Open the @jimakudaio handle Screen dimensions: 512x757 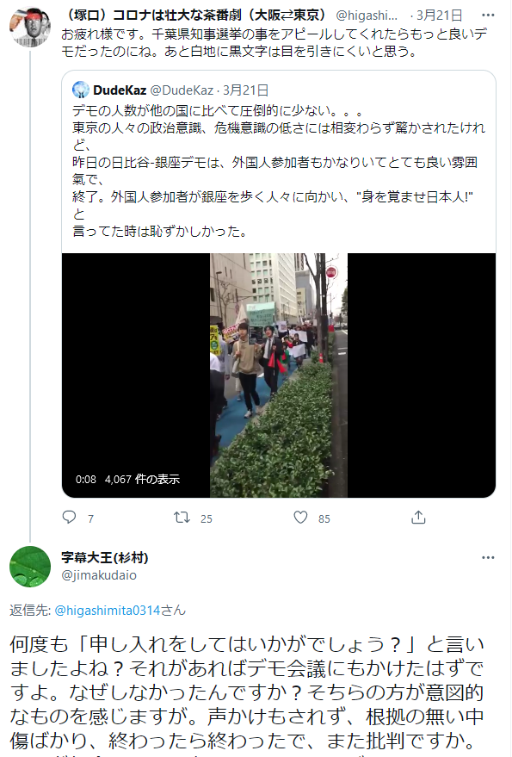(x=99, y=575)
